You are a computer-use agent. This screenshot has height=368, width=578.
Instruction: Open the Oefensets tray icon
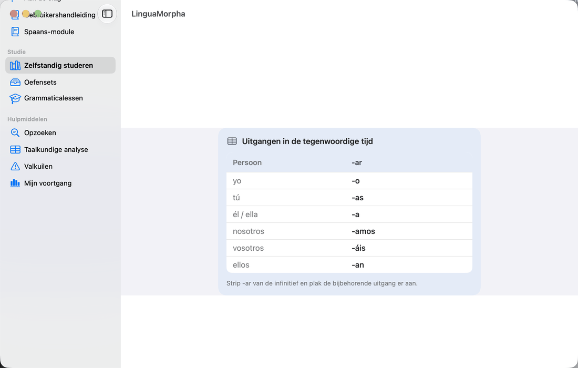(15, 82)
